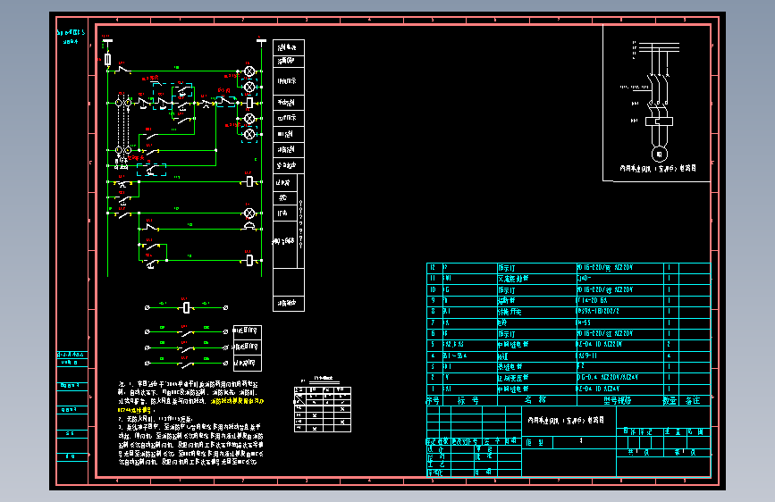Viewport: 775px width, 502px height.
Task: Click the '名称' header cell in the parts list
Action: (x=536, y=401)
